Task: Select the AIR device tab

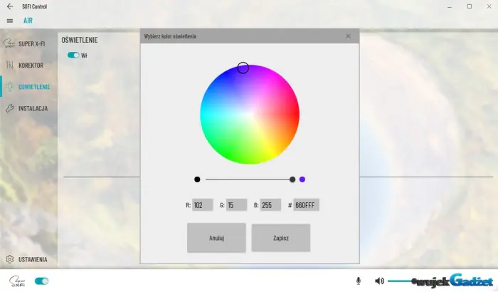Action: 28,21
